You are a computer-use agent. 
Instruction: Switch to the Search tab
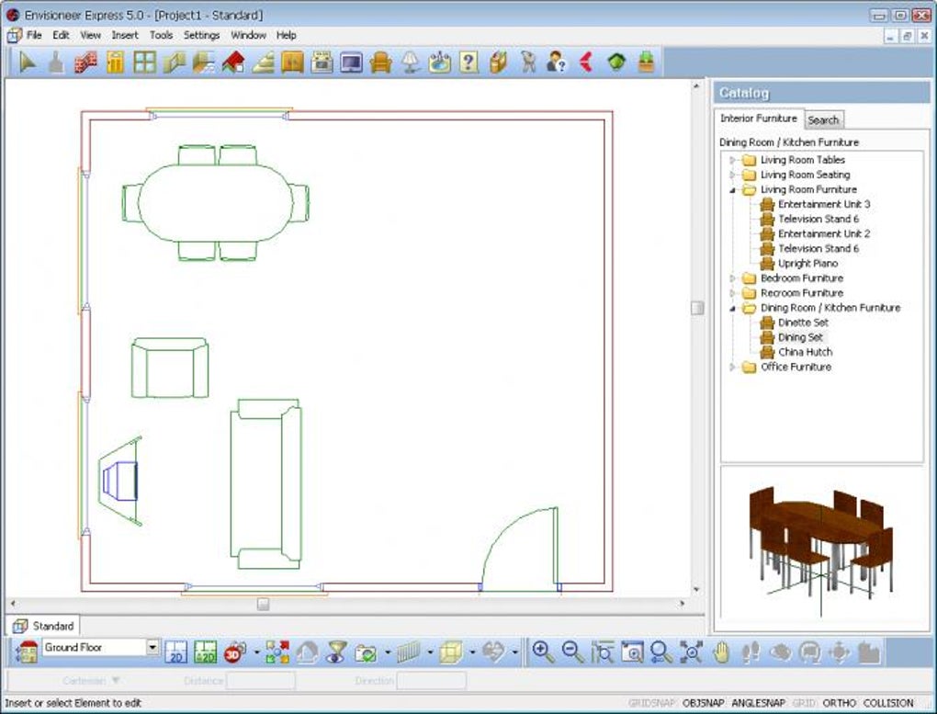(x=823, y=119)
